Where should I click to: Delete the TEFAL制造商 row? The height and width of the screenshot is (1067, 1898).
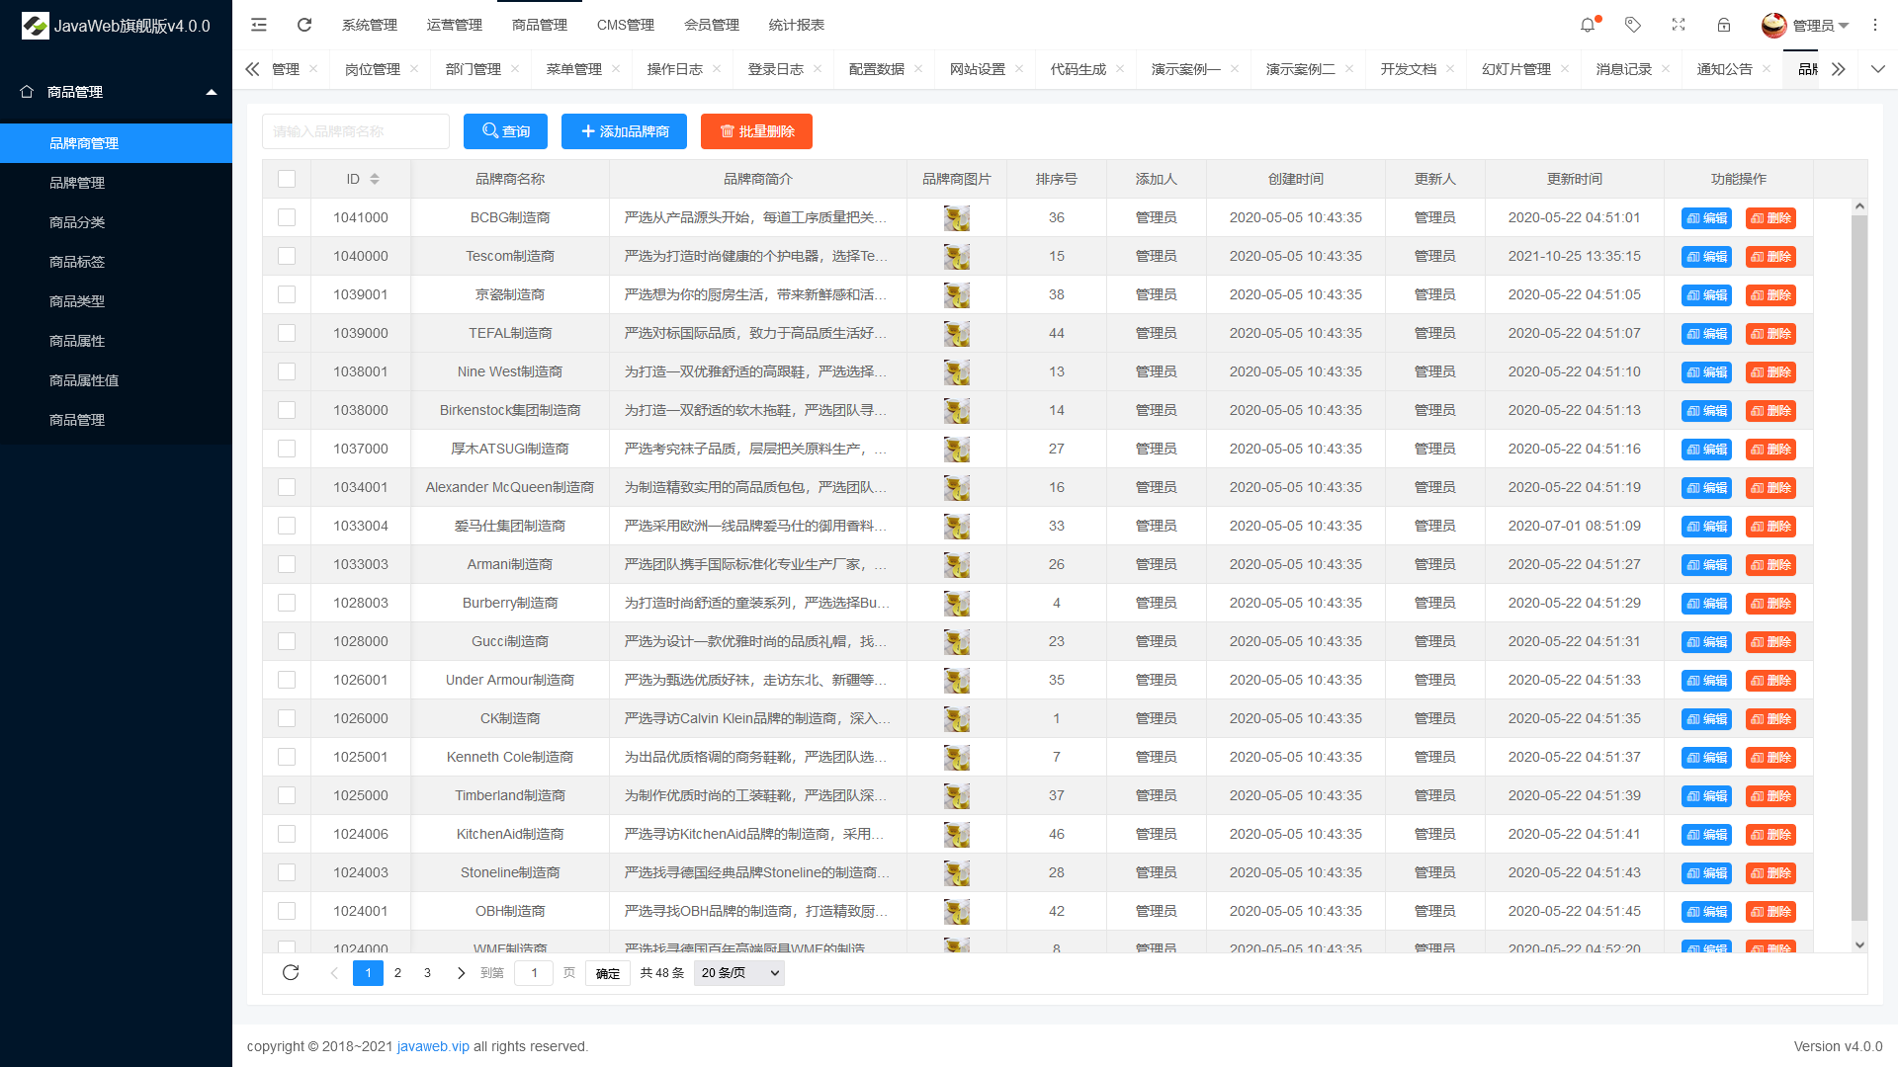1770,334
